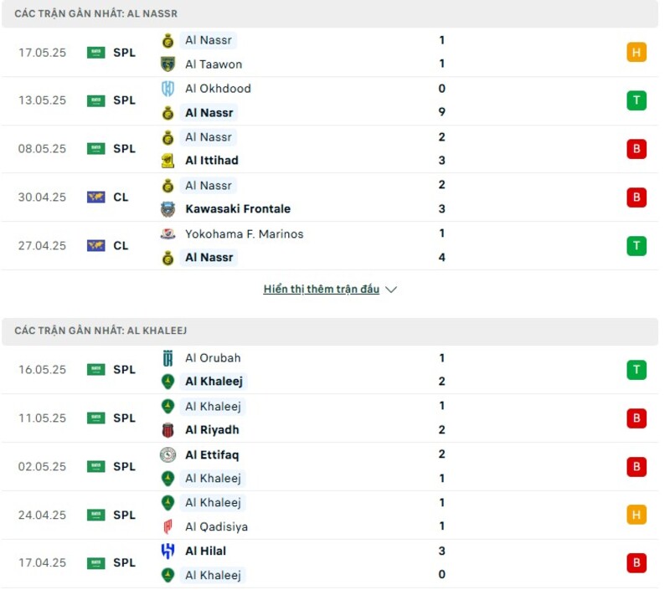Click the orange H badge for Al Qadisiya match
This screenshot has width=670, height=590.
[x=636, y=515]
